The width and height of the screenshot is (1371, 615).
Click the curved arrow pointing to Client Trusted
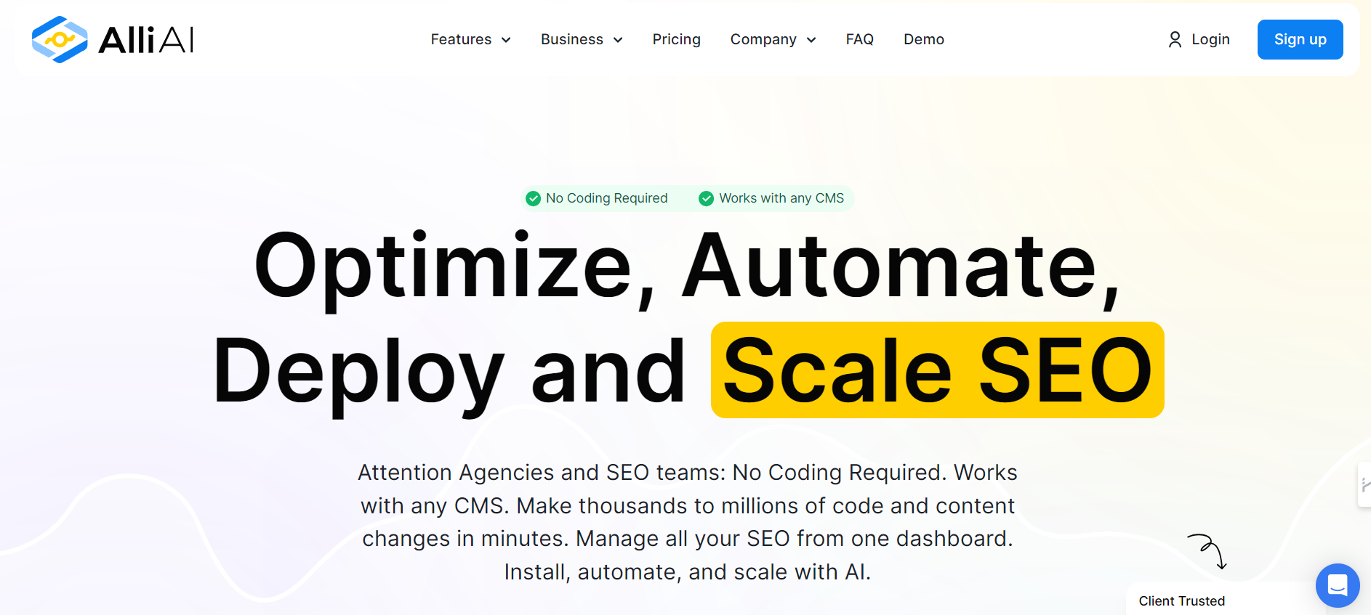(x=1208, y=552)
